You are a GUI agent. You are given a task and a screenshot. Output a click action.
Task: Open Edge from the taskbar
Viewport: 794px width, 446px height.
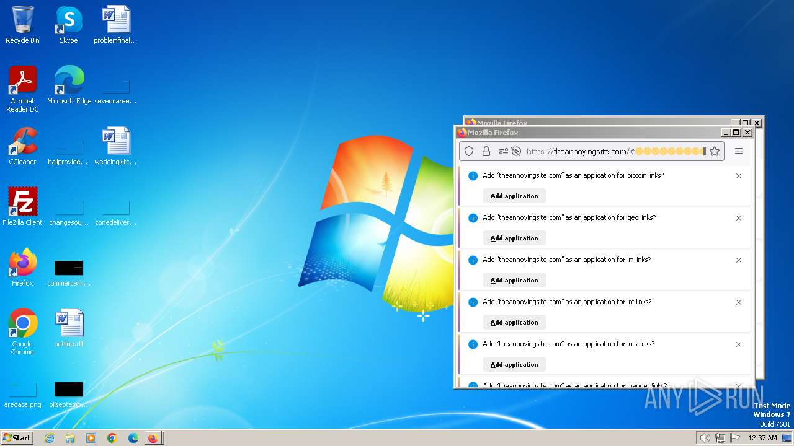point(133,438)
